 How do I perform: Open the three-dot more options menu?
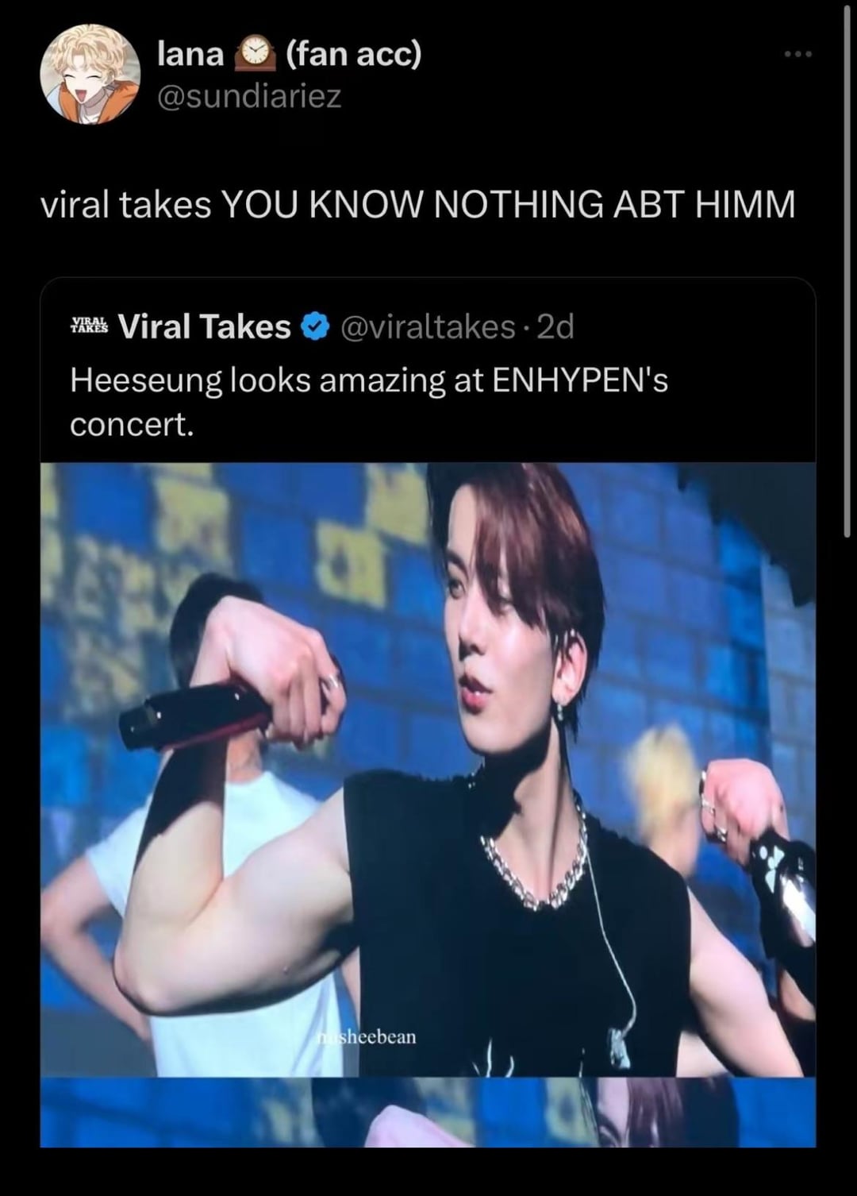[797, 54]
